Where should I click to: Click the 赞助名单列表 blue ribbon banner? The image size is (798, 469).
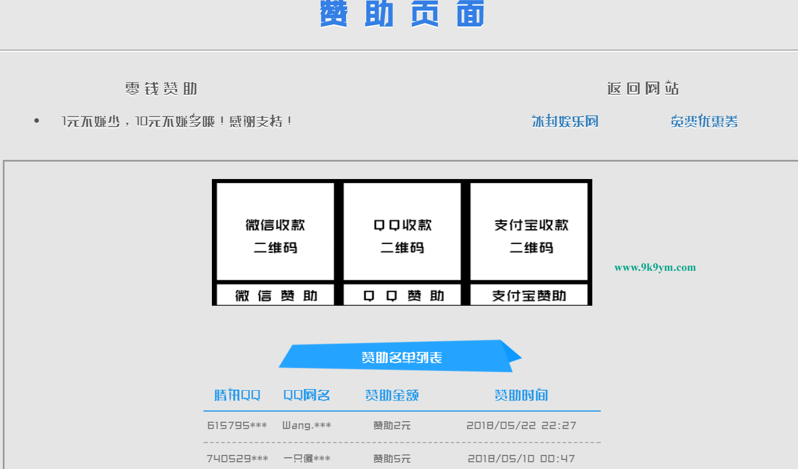(x=401, y=356)
